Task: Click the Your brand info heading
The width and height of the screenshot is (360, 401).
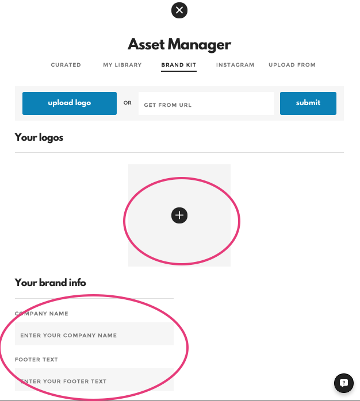Action: click(x=50, y=283)
